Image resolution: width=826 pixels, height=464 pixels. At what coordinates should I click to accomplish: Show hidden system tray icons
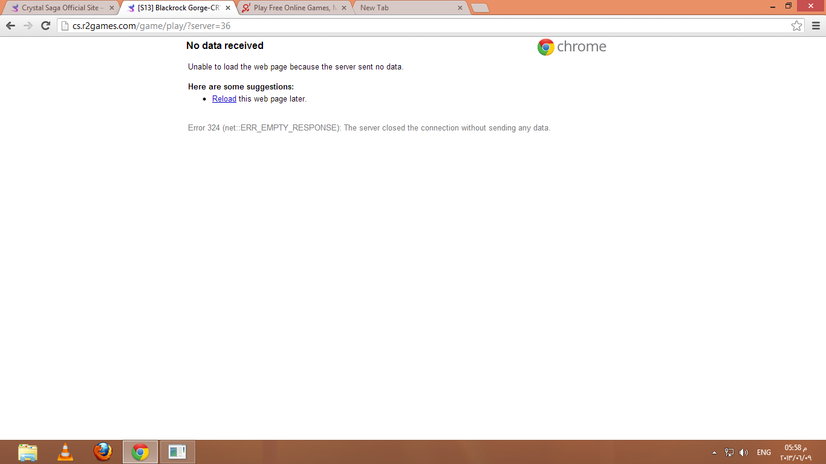point(714,453)
